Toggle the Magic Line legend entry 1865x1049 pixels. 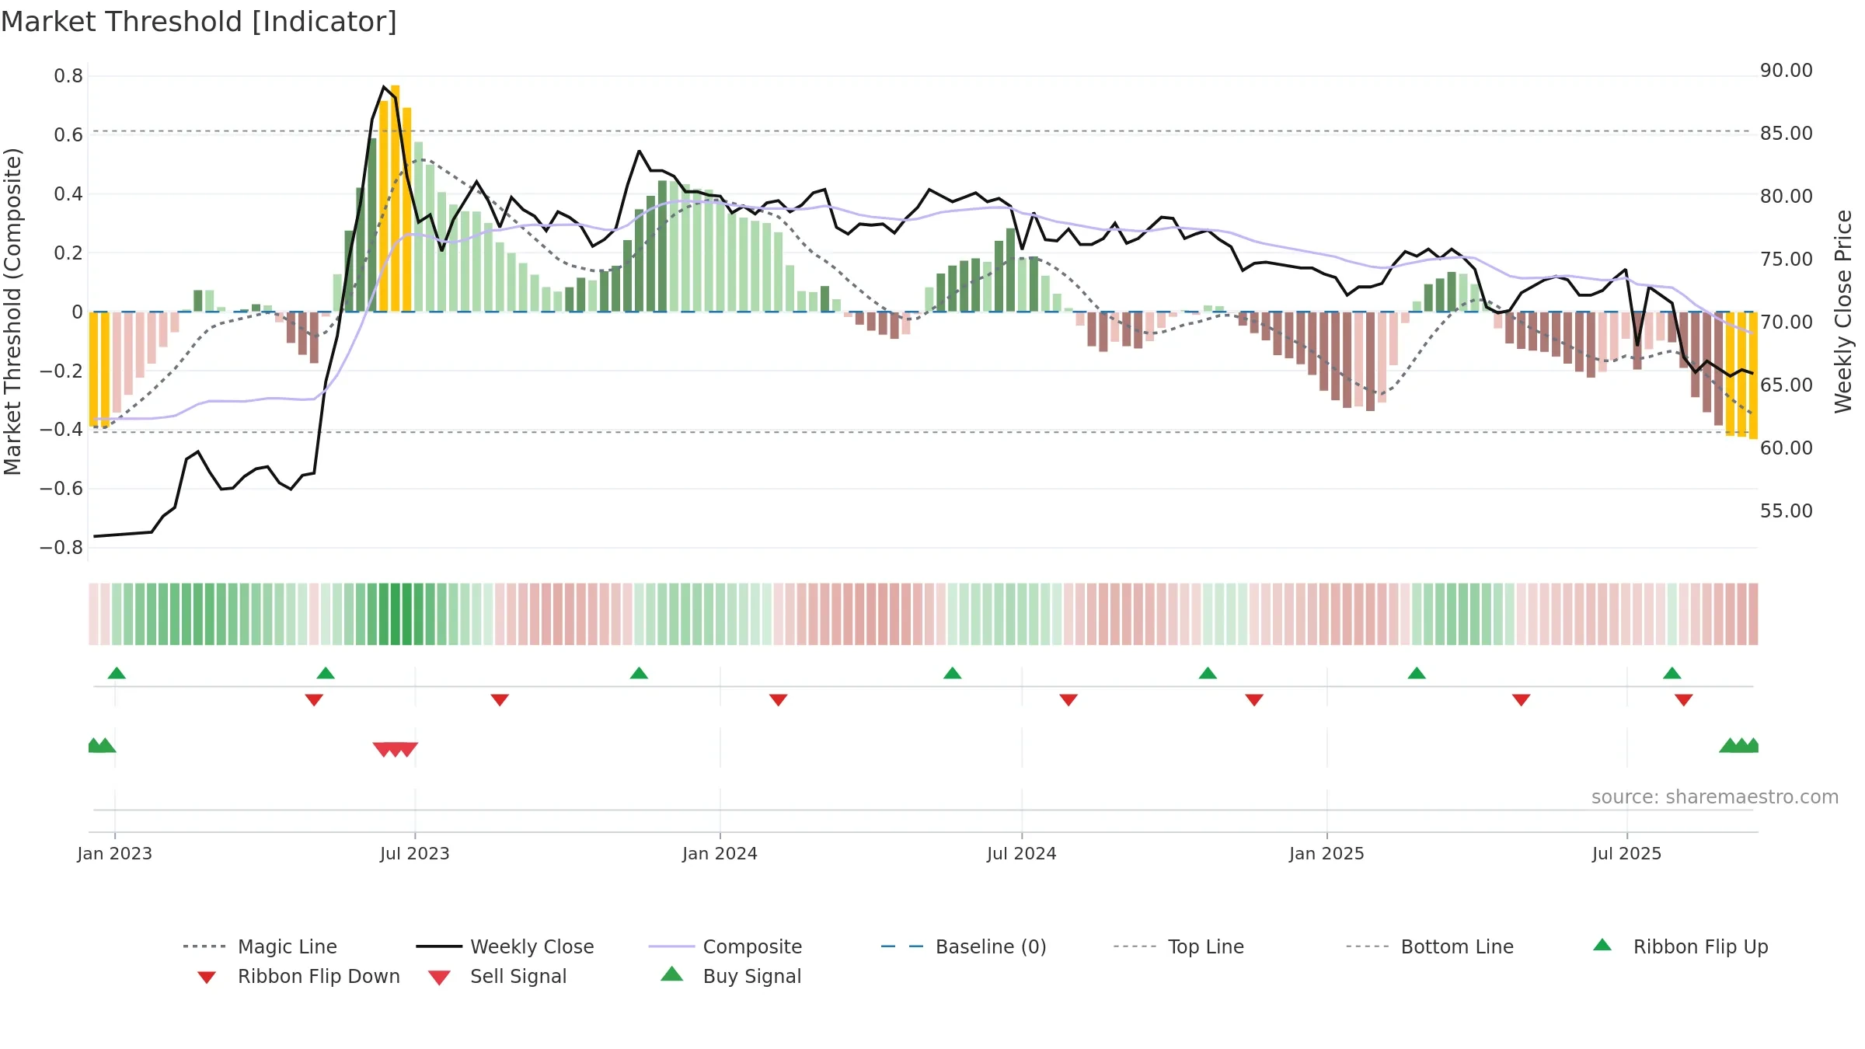coord(260,946)
